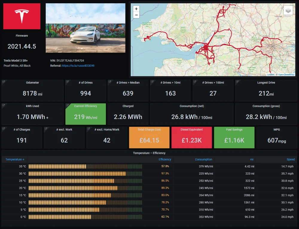The image size is (299, 229).
Task: Open # of Charges panel link icon
Action: [3, 129]
